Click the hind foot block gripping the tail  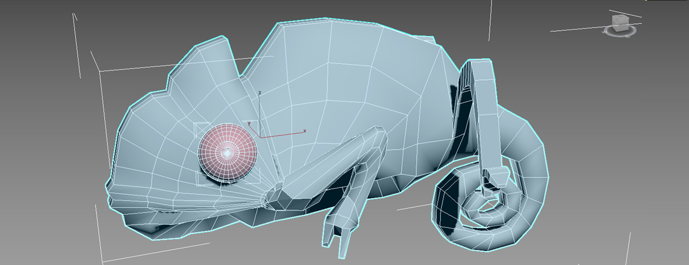click(x=497, y=179)
